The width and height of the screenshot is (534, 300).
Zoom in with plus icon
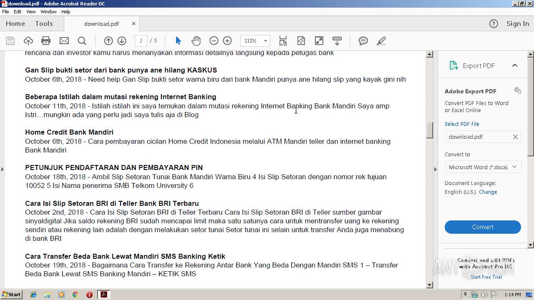(227, 41)
